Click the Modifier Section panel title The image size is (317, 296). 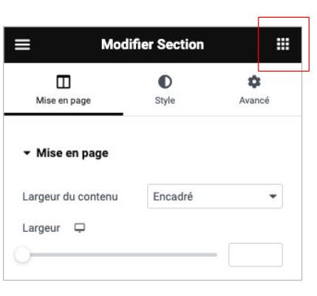152,44
